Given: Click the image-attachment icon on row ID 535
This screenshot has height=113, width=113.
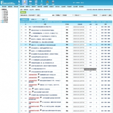Looking at the screenshot, I should click(x=30, y=30).
